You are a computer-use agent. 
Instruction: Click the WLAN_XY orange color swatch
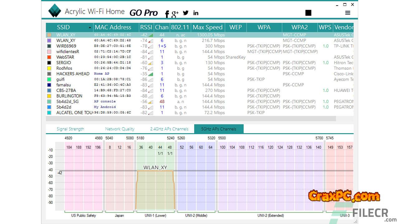click(49, 35)
